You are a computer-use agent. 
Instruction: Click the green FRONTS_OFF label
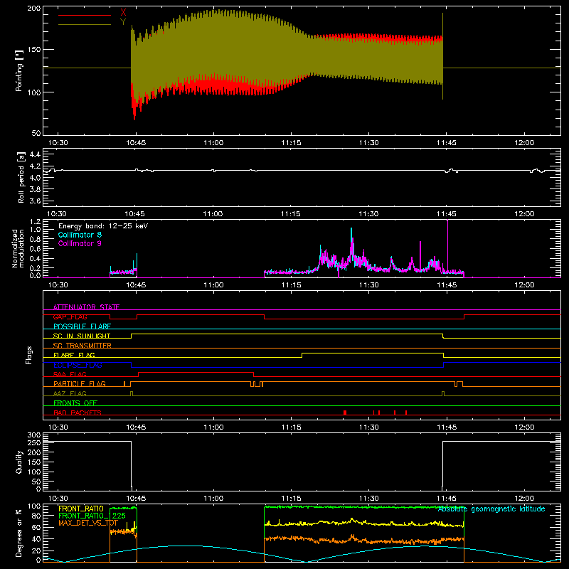pos(75,403)
